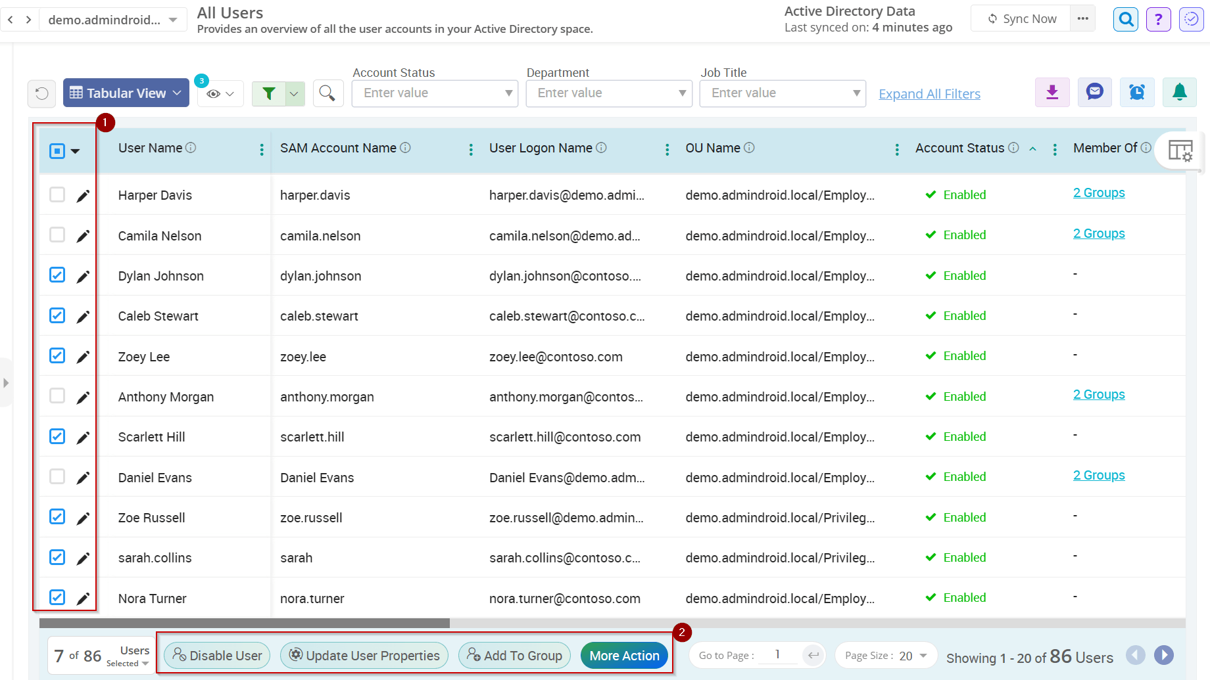This screenshot has height=680, width=1210.
Task: Open User Logon Name column options menu
Action: (667, 150)
